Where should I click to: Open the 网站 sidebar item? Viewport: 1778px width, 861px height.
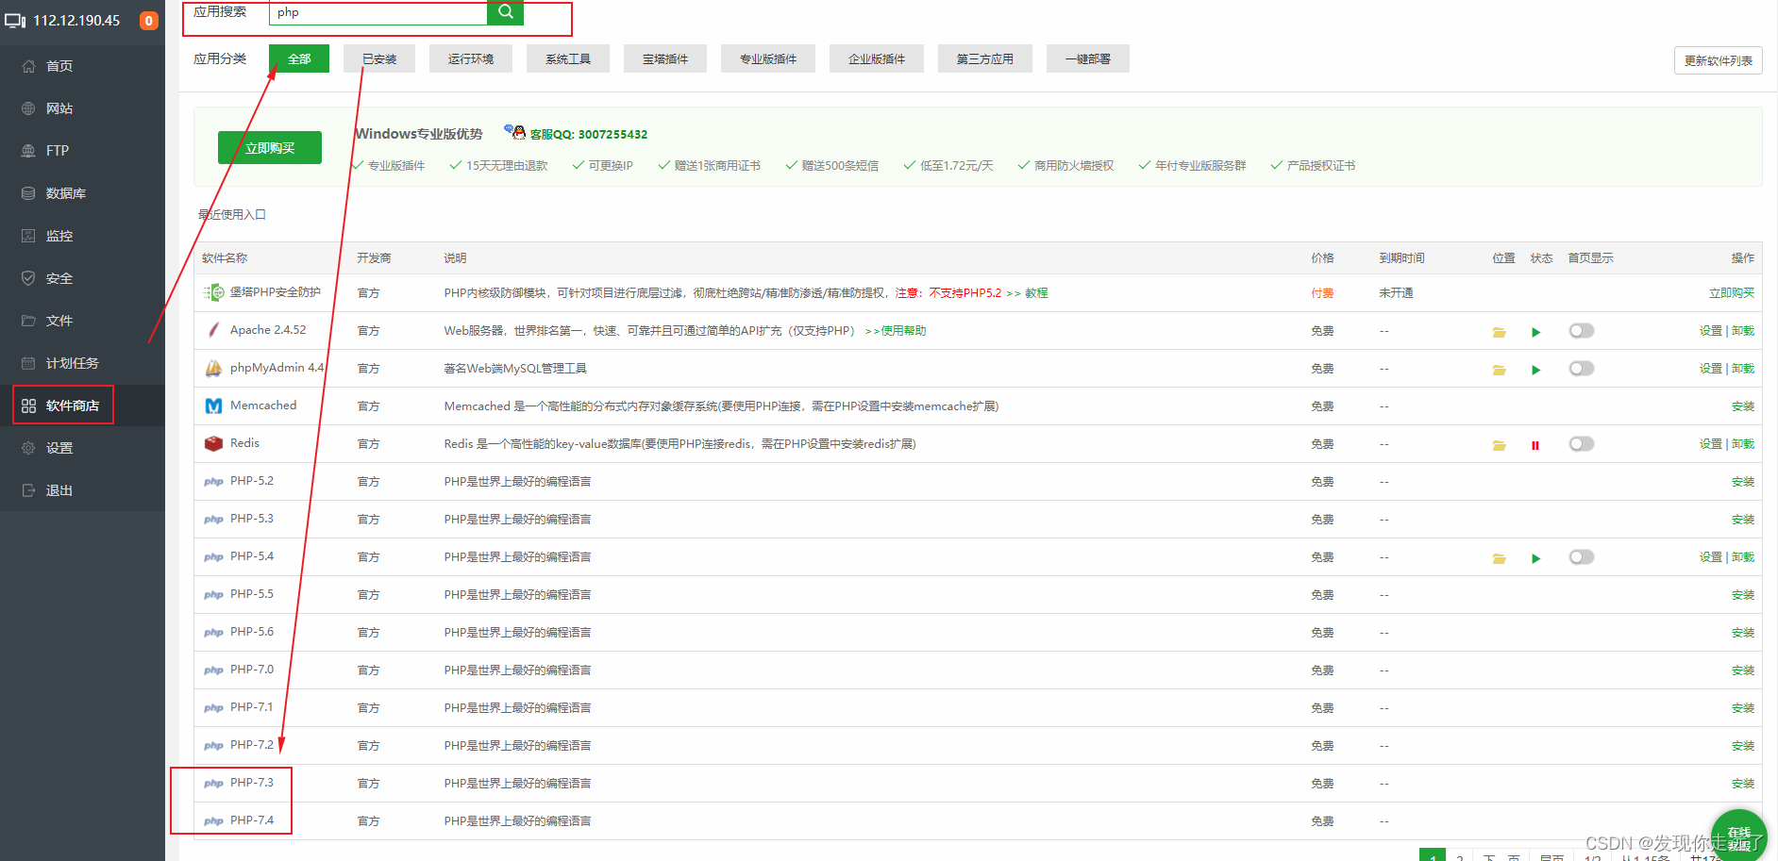click(59, 108)
